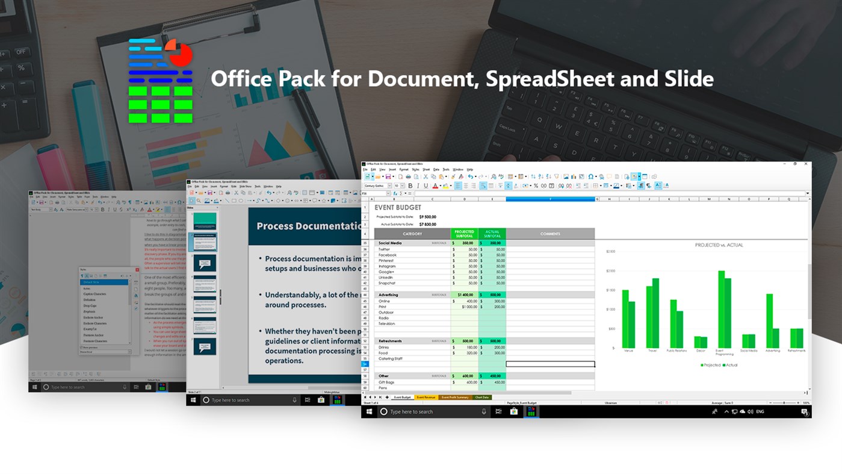Toggle underline on the selection

(x=425, y=185)
